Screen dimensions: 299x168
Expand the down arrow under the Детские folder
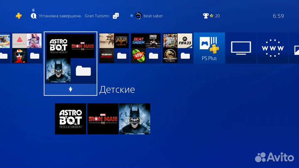71,89
